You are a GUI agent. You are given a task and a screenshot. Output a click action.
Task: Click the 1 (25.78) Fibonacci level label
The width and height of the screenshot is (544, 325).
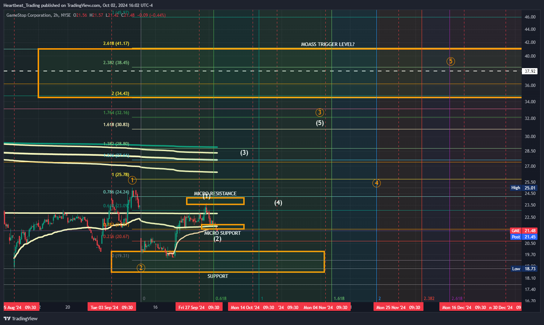(120, 174)
